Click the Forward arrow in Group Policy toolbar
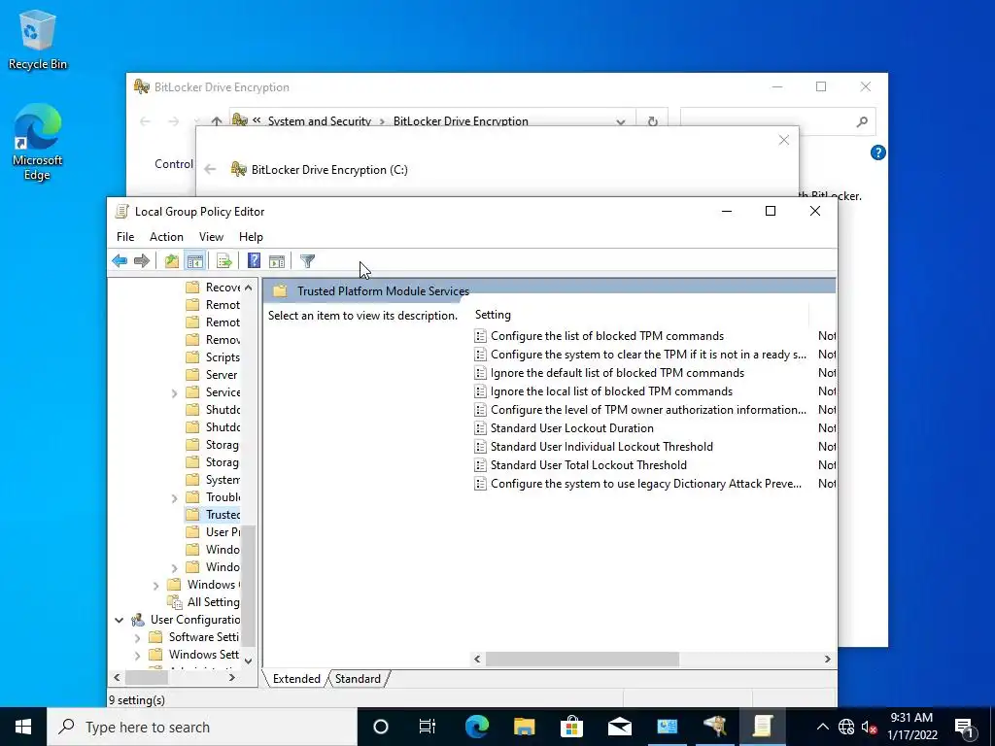Screen dimensions: 995x746 [142, 260]
